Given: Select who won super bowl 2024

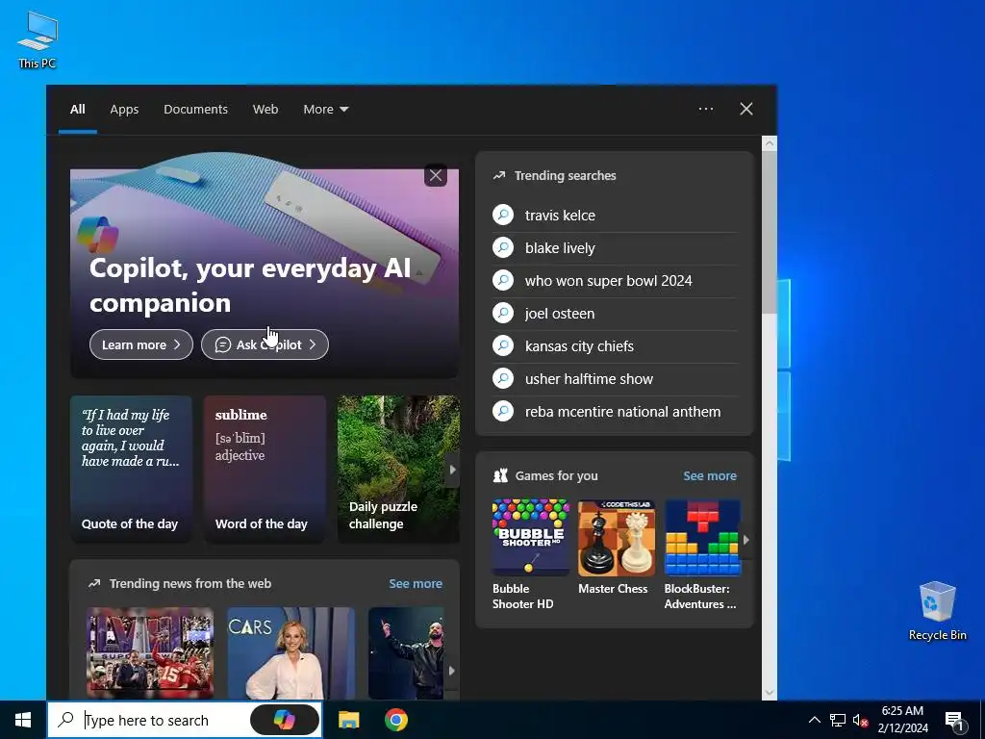Looking at the screenshot, I should point(609,280).
